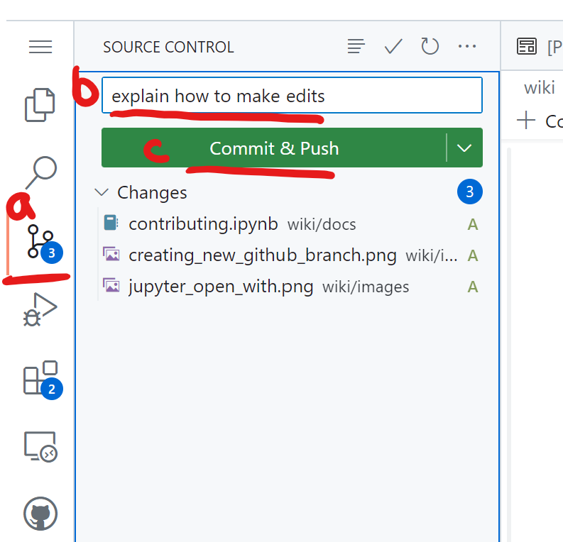Open the GitHub view icon
This screenshot has height=542, width=563.
coord(40,514)
